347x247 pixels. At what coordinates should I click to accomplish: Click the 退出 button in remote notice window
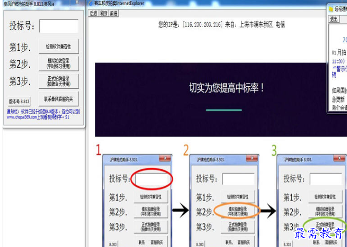(x=334, y=19)
